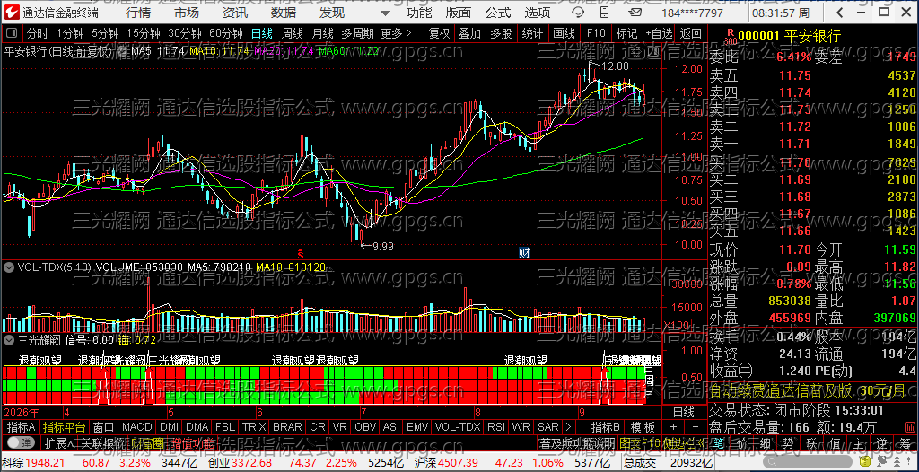
Task: Click the customer service headset icon
Action: 578,12
